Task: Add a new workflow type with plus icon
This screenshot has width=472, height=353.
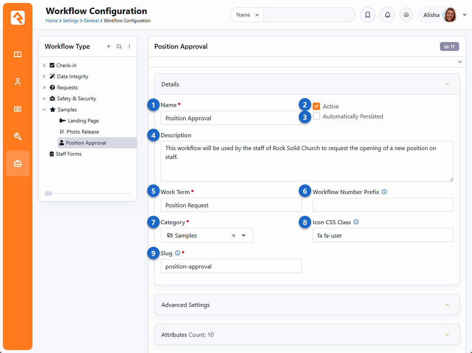Action: click(x=108, y=46)
